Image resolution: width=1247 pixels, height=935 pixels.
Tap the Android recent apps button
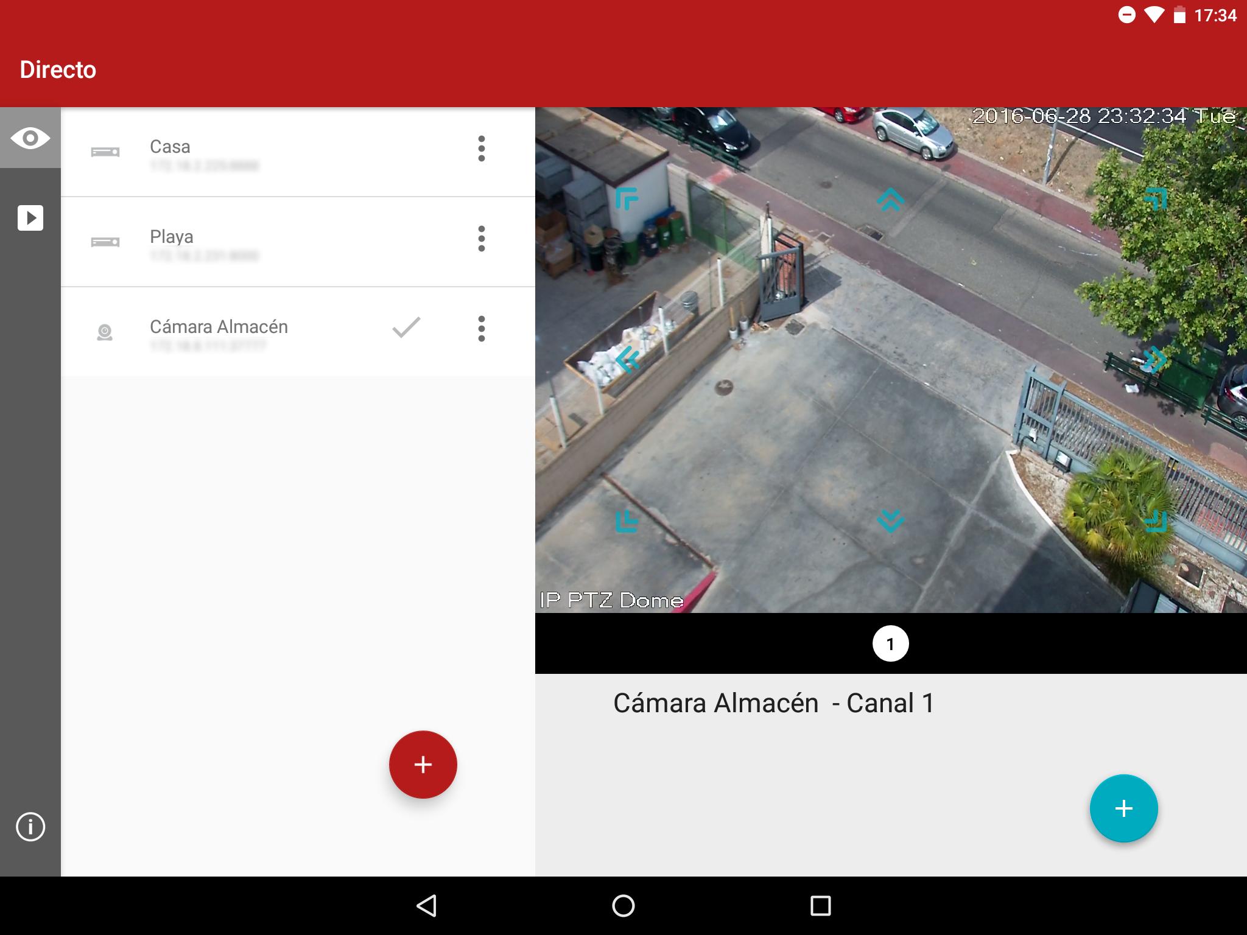click(820, 906)
